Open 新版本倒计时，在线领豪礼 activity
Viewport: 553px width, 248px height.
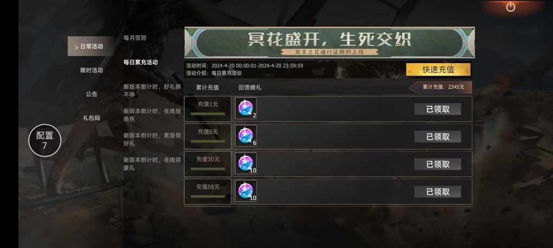click(x=152, y=164)
